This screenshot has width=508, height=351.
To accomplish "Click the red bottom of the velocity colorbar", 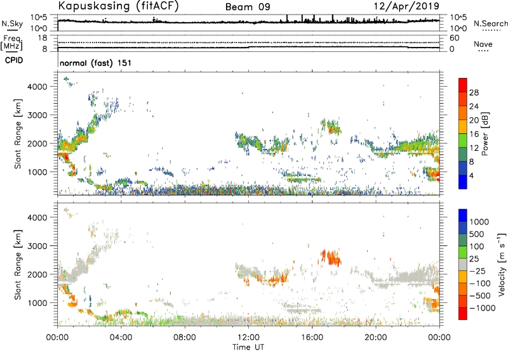I will [x=463, y=314].
